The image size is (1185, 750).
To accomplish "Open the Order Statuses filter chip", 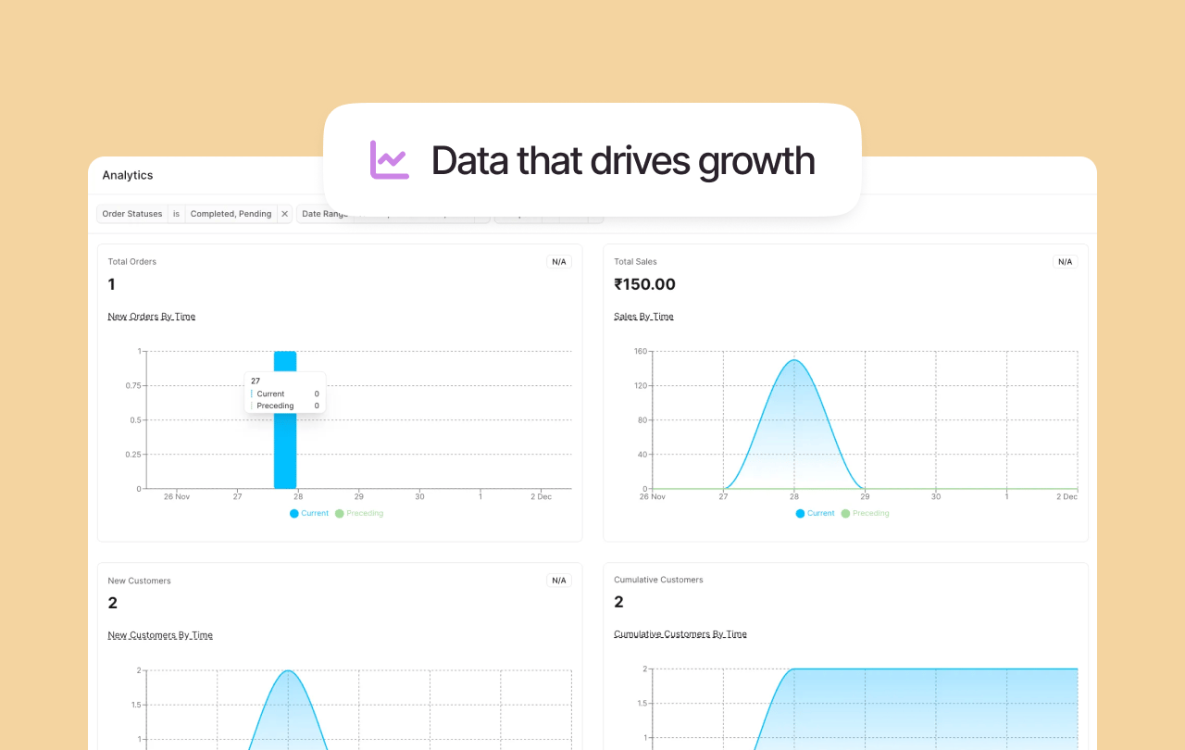I will pos(131,213).
